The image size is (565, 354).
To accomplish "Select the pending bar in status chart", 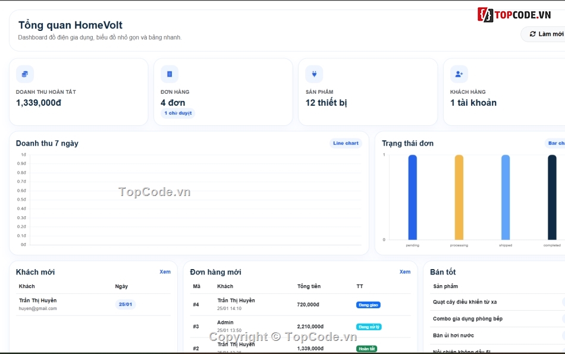I will (413, 197).
